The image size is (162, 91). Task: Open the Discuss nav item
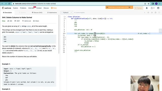coord(46,8)
